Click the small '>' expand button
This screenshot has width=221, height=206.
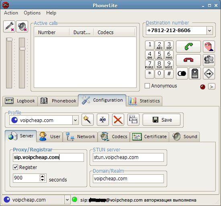(211, 87)
